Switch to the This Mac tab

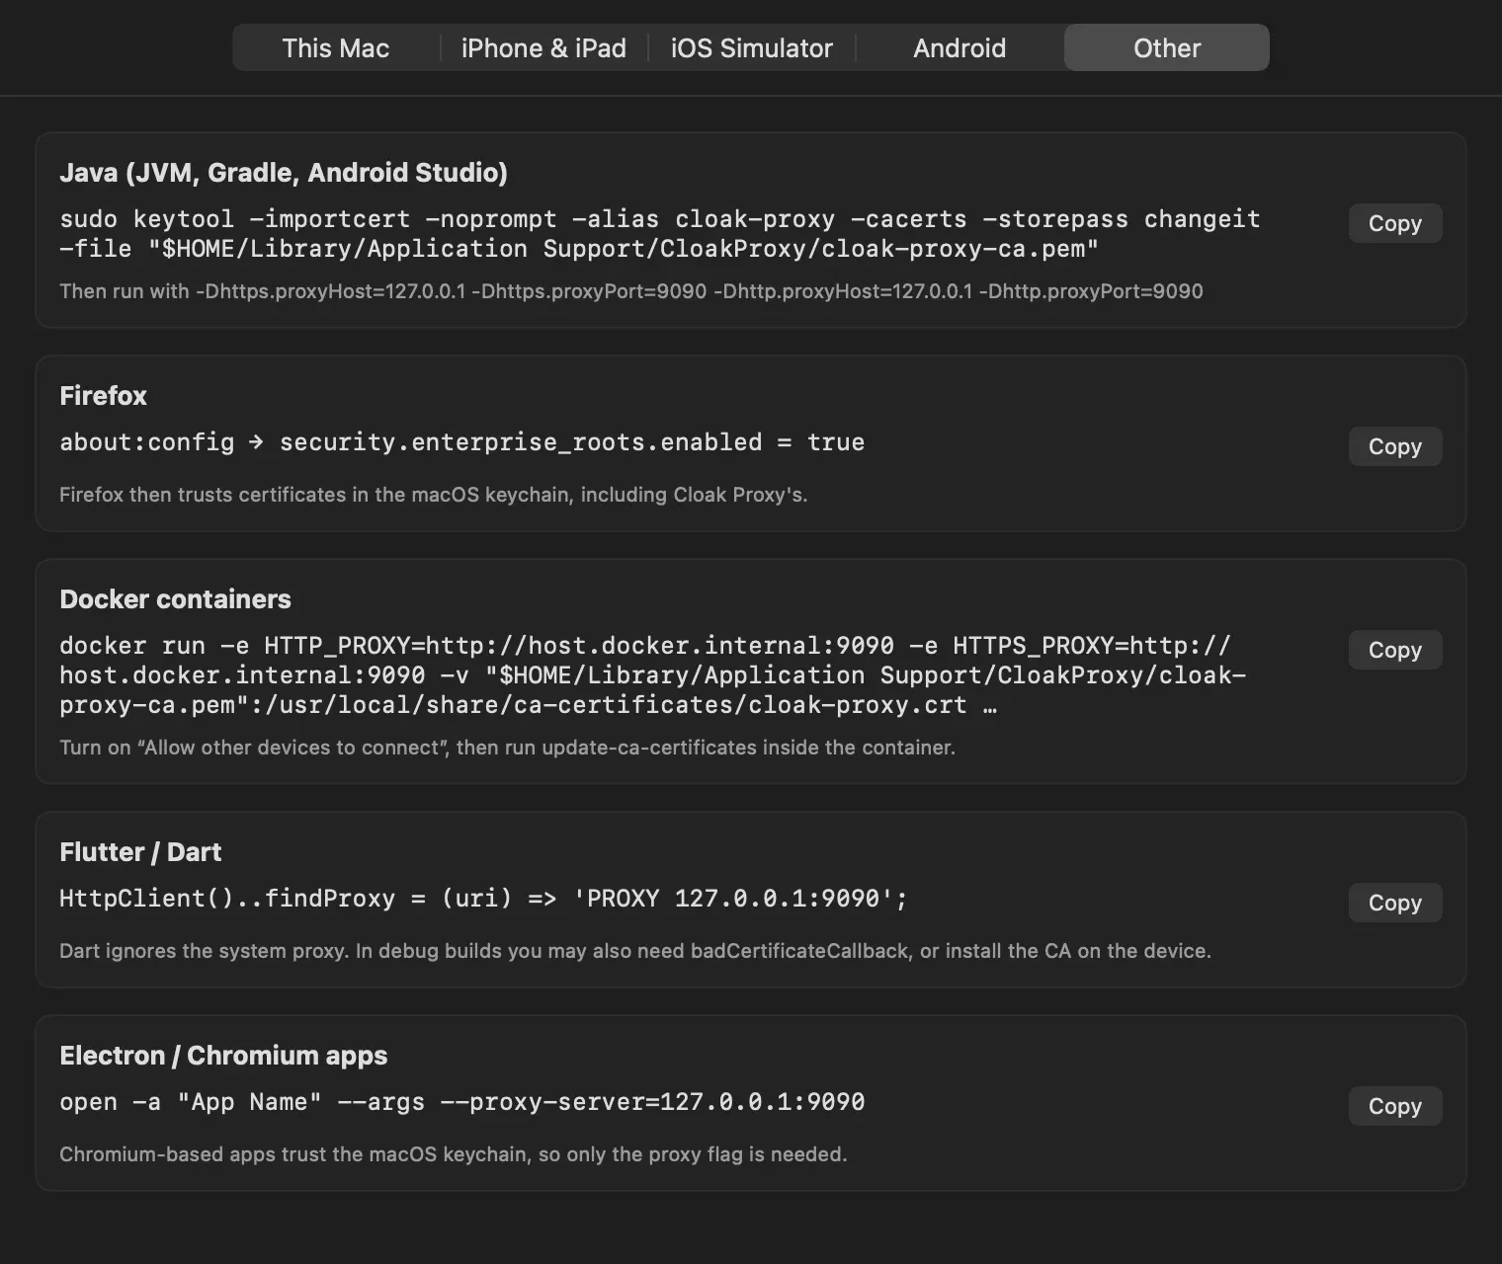[x=336, y=47]
